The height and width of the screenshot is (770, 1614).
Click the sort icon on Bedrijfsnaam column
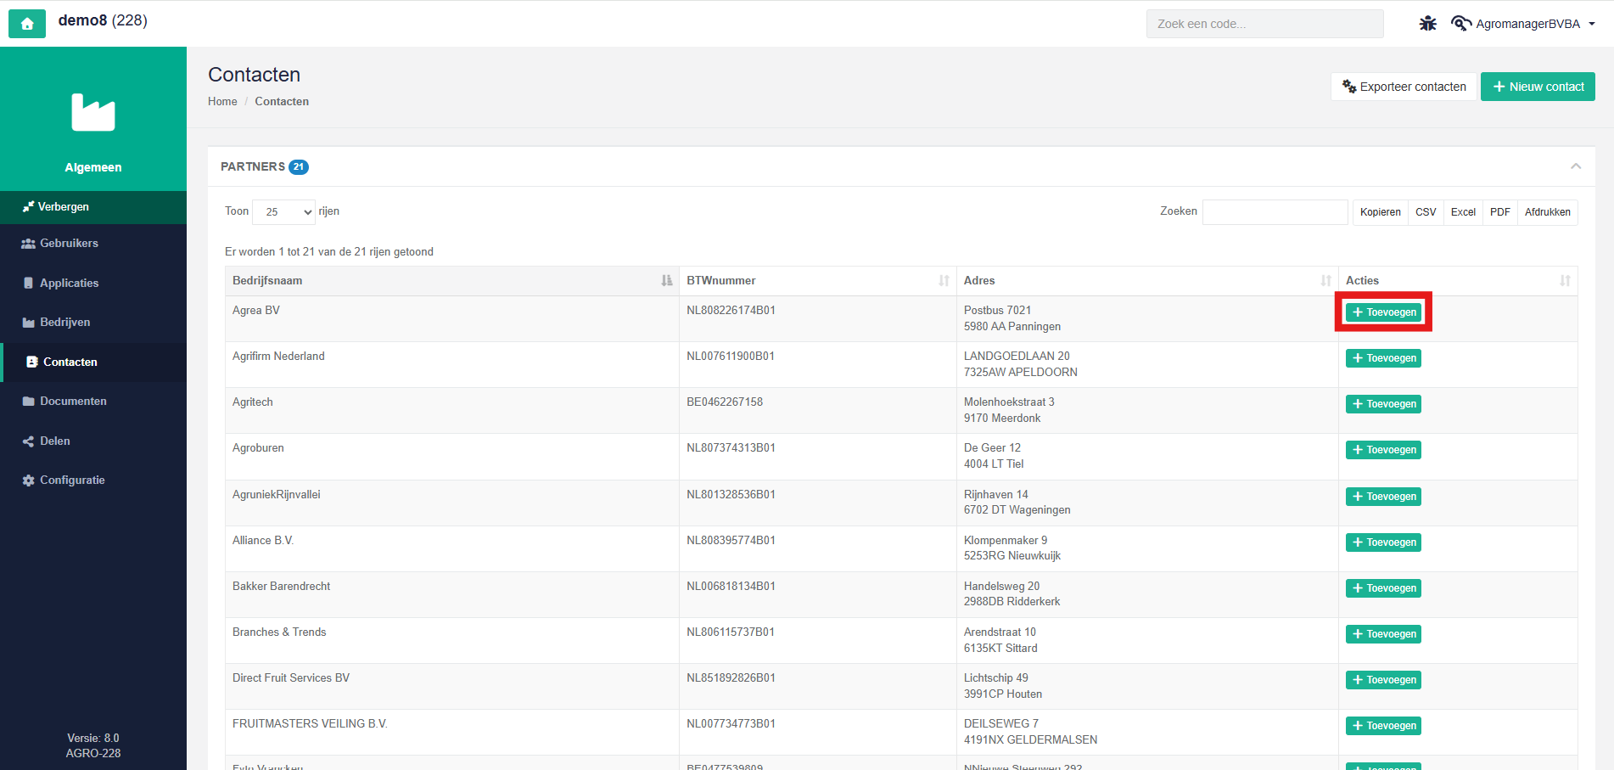(x=667, y=281)
